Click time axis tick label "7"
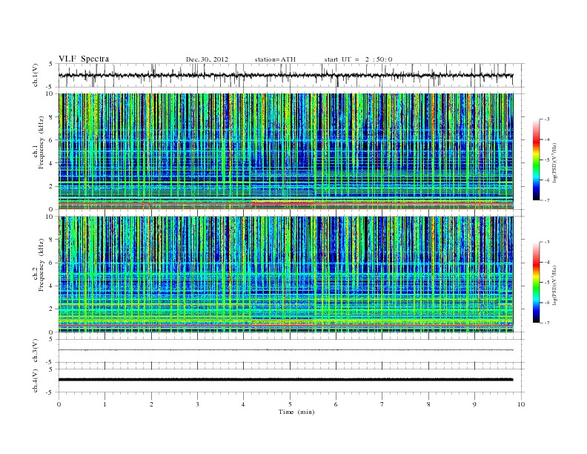587x454 pixels. (x=382, y=404)
